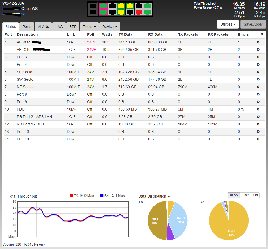268x249 pixels.
Task: Click the yellow port 5 jack in switch diagram
Action: (121, 6)
